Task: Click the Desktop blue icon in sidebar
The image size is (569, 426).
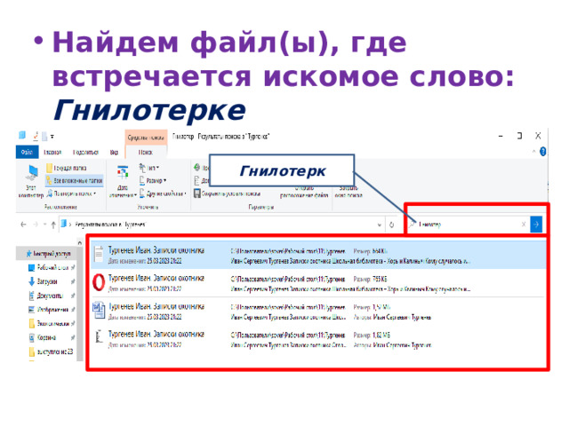Action: (32, 267)
